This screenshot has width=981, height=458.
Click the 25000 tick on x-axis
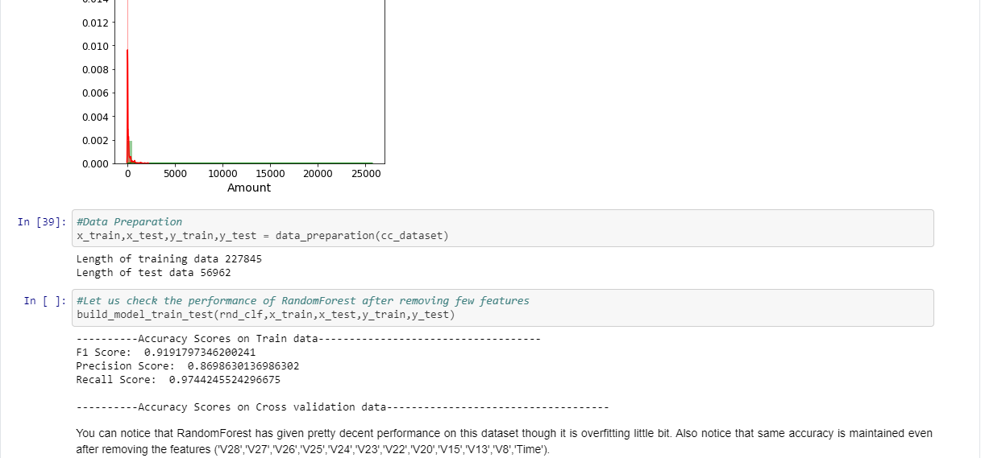[366, 174]
